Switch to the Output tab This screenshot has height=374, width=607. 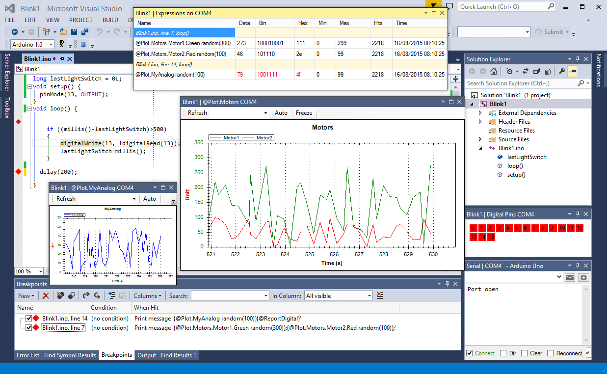pyautogui.click(x=147, y=355)
